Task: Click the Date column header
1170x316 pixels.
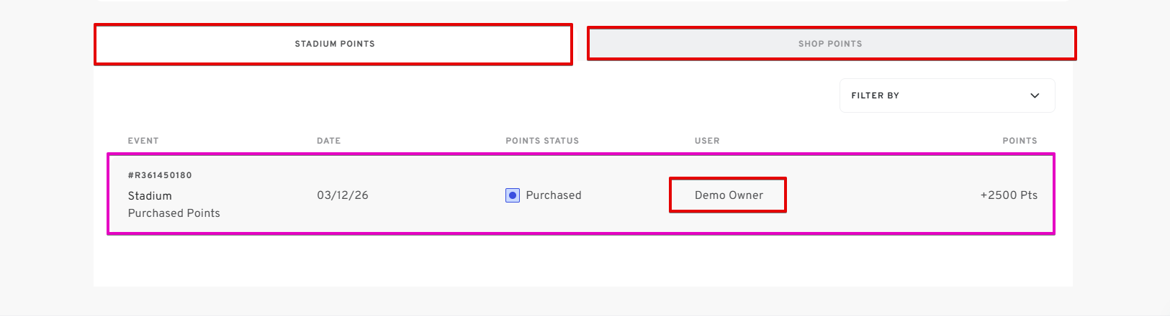Action: point(329,141)
